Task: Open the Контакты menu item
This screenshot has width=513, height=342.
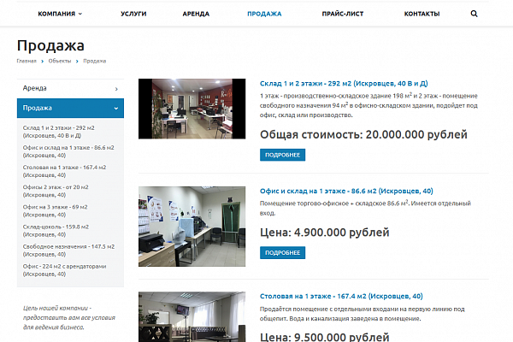Action: click(422, 14)
